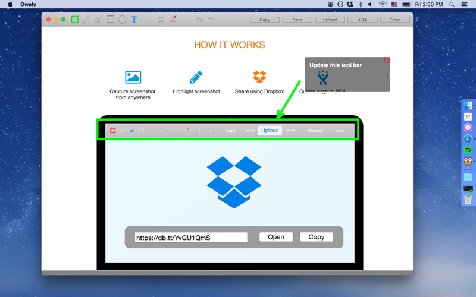
Task: Open the Wi-Fi status menu
Action: tap(383, 4)
